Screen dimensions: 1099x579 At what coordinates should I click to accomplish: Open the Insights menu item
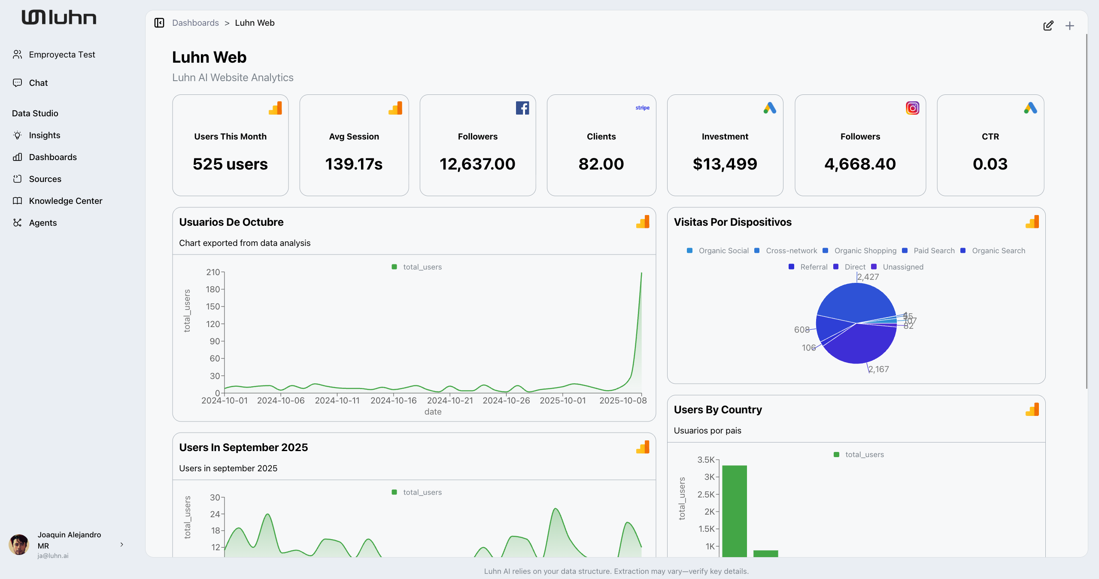tap(44, 135)
